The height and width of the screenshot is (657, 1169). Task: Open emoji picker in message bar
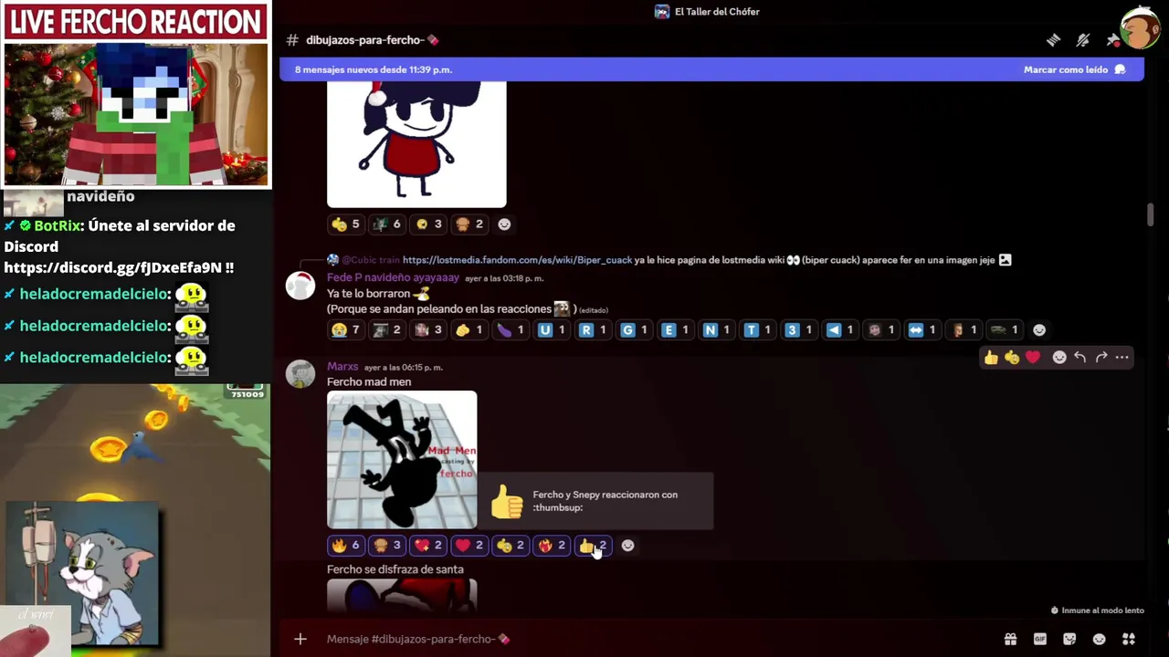point(1100,639)
